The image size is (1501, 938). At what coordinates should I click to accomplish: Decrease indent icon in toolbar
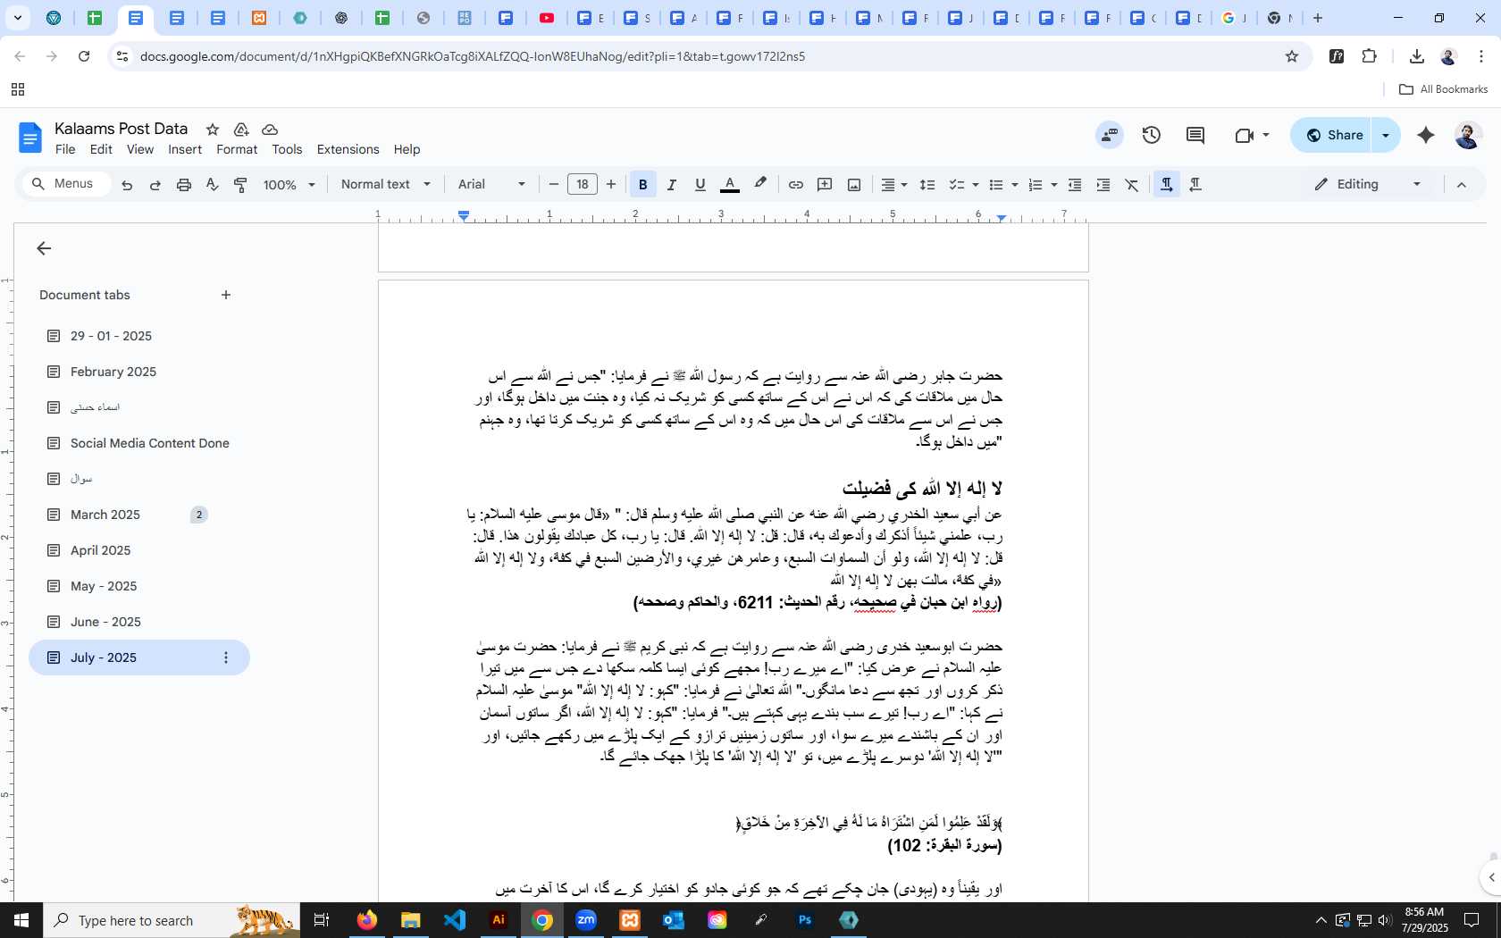click(x=1075, y=185)
